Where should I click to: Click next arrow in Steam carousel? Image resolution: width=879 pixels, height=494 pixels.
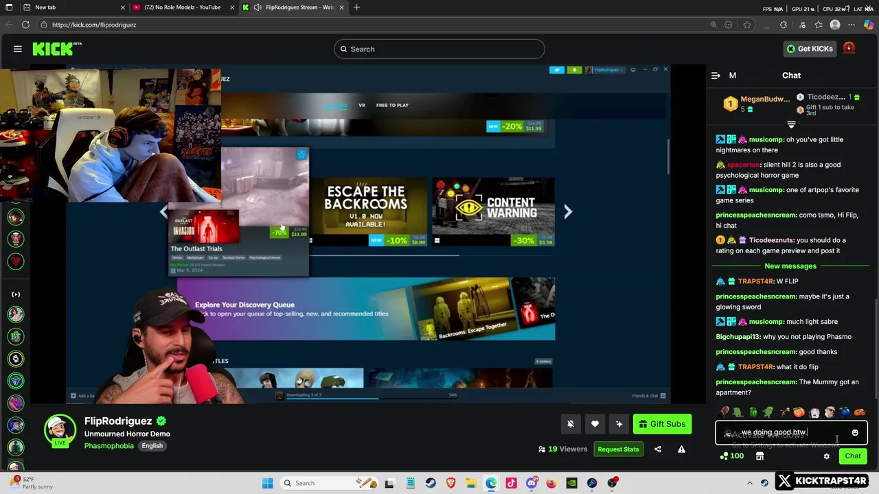(x=568, y=212)
